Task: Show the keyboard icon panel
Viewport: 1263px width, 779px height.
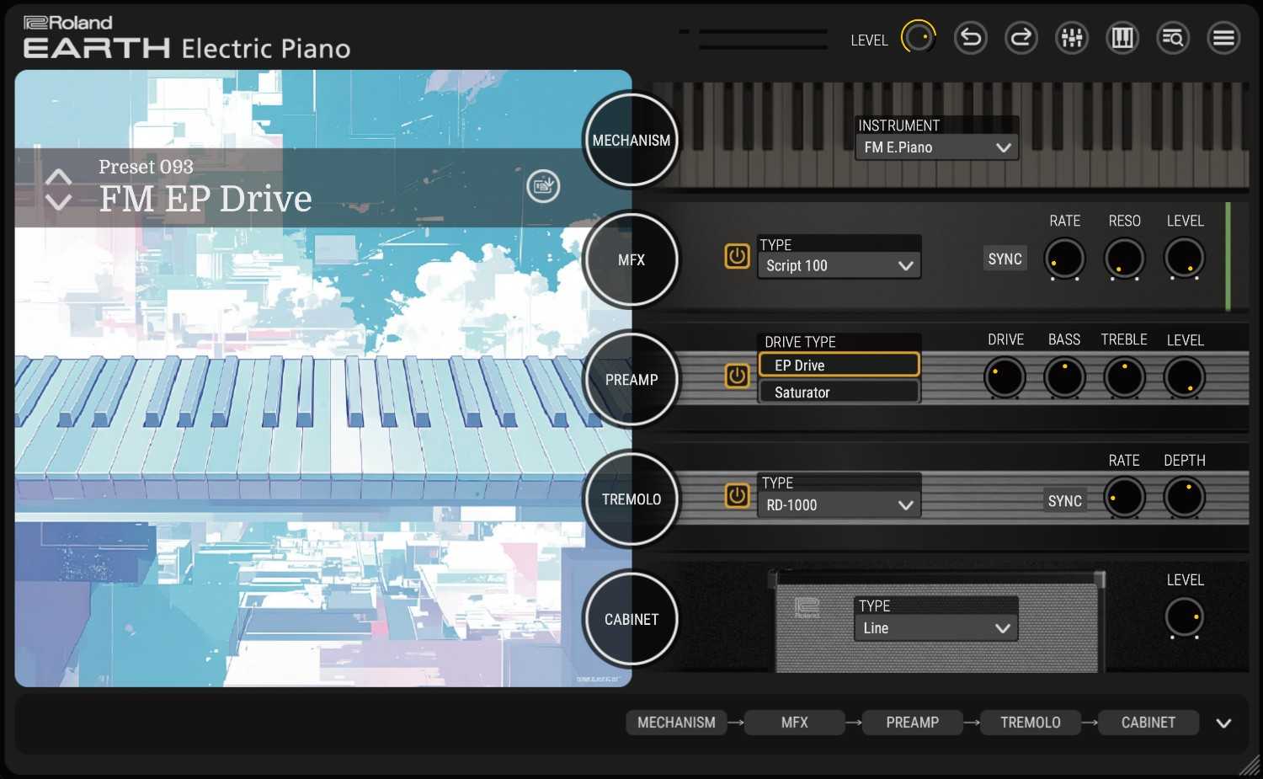Action: [x=1122, y=38]
